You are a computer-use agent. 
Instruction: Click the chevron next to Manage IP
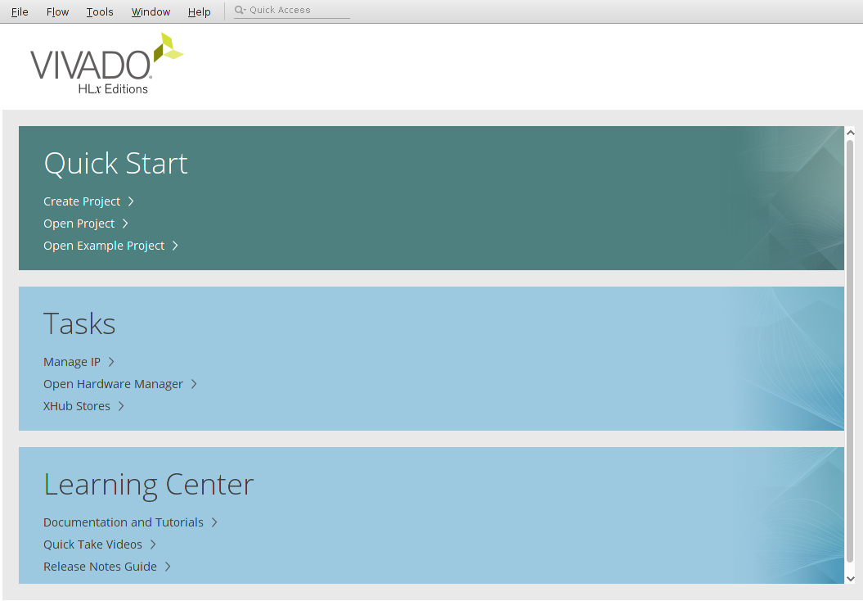[110, 361]
